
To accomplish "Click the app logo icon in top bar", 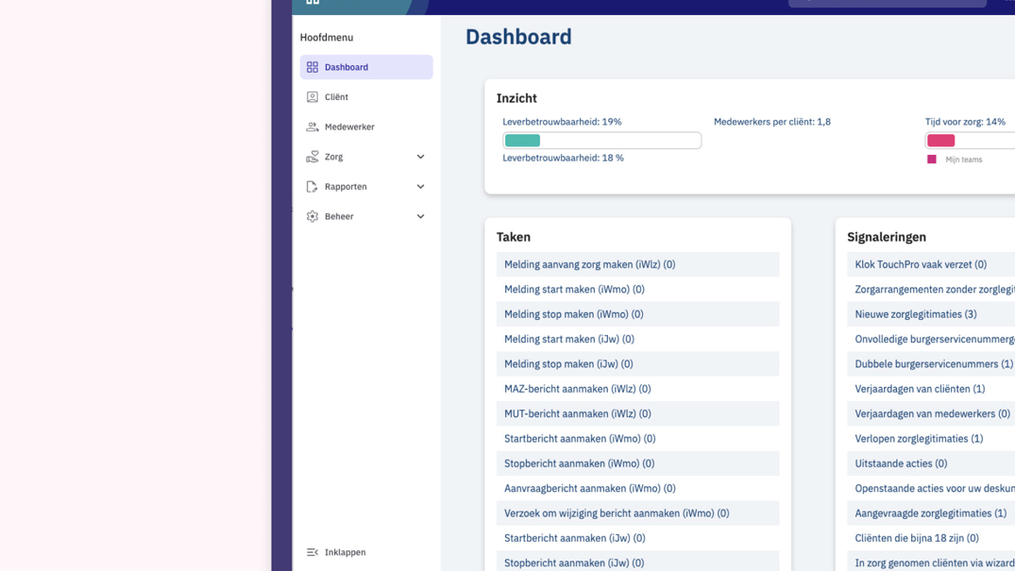I will point(313,2).
